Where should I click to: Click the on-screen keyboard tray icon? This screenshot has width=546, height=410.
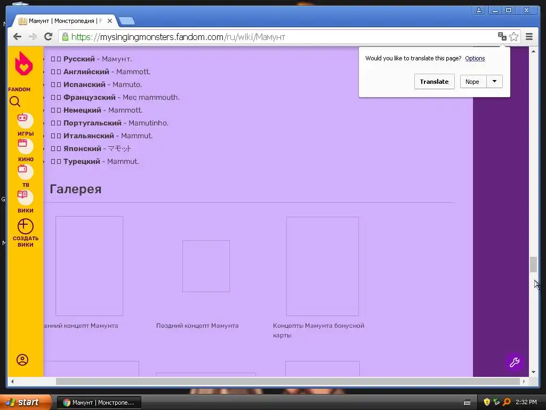pyautogui.click(x=467, y=403)
